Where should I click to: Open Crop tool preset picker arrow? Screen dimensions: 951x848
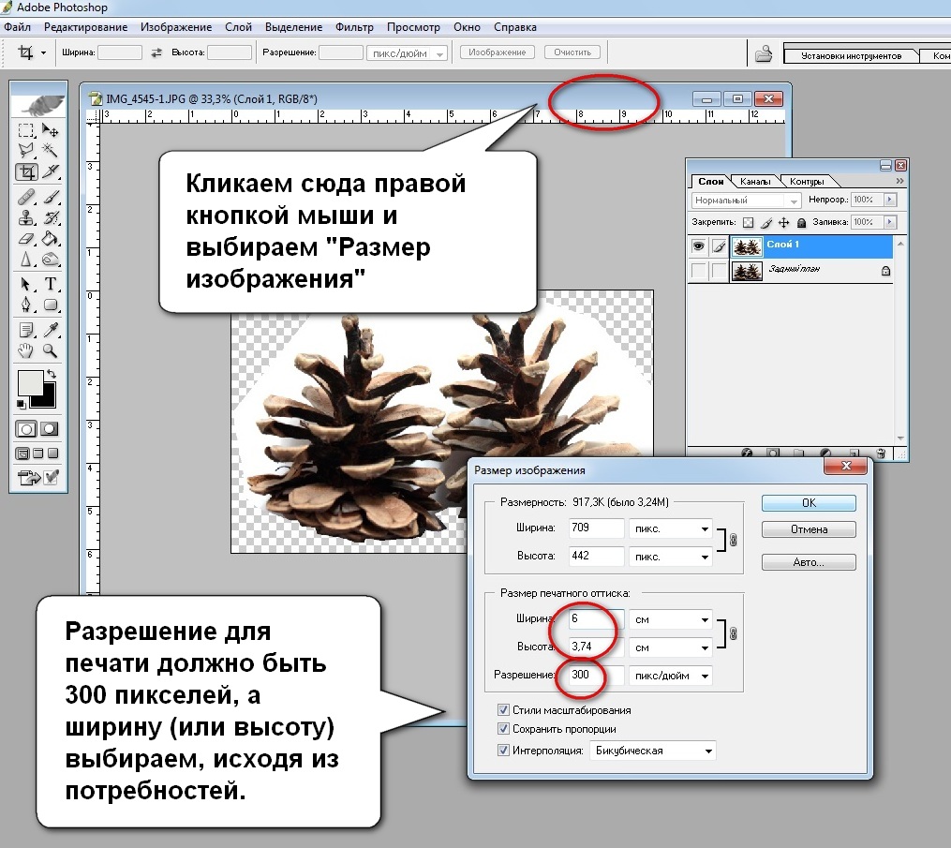tap(43, 52)
